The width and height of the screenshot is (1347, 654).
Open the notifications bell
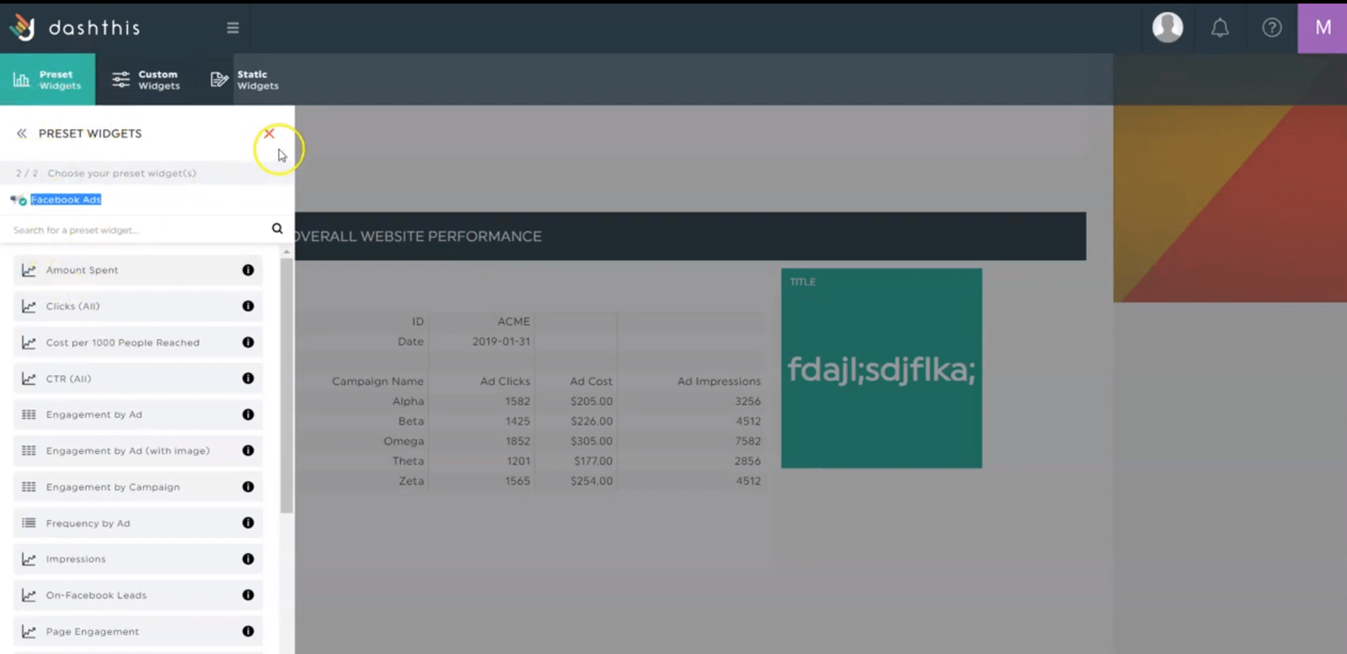(1220, 28)
